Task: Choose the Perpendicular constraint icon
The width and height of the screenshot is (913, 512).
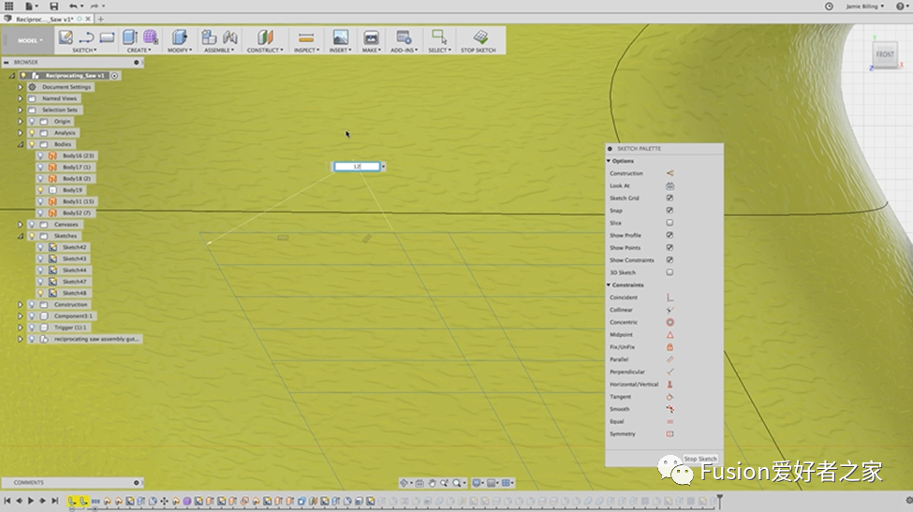Action: (x=670, y=372)
